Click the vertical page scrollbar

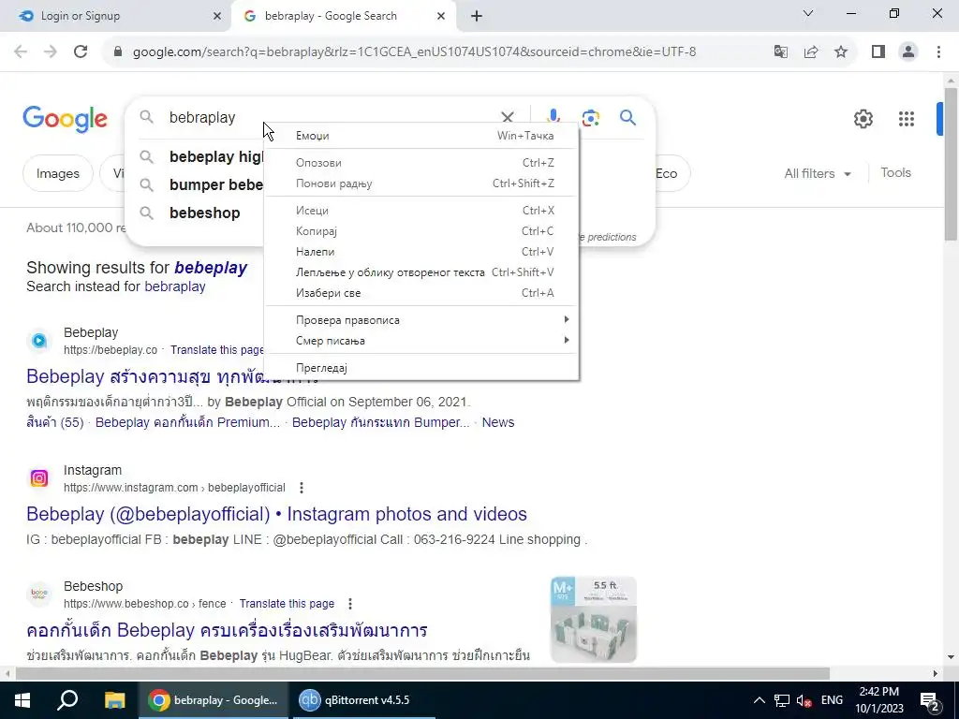point(951,164)
